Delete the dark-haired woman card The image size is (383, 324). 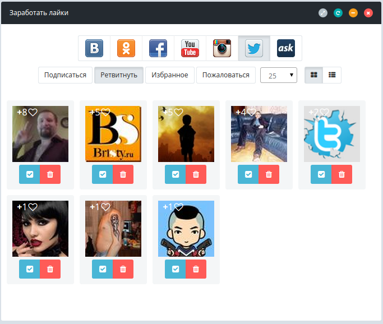50,269
